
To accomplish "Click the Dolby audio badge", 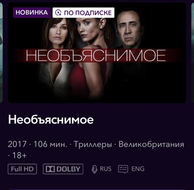I will tap(63, 169).
